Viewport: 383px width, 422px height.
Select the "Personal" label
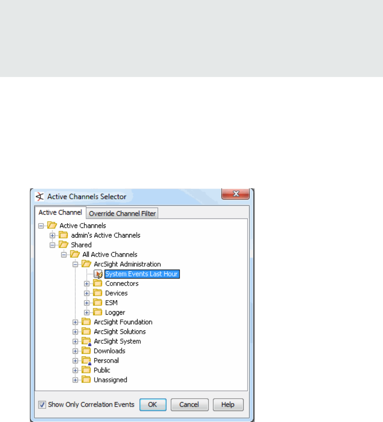106,361
